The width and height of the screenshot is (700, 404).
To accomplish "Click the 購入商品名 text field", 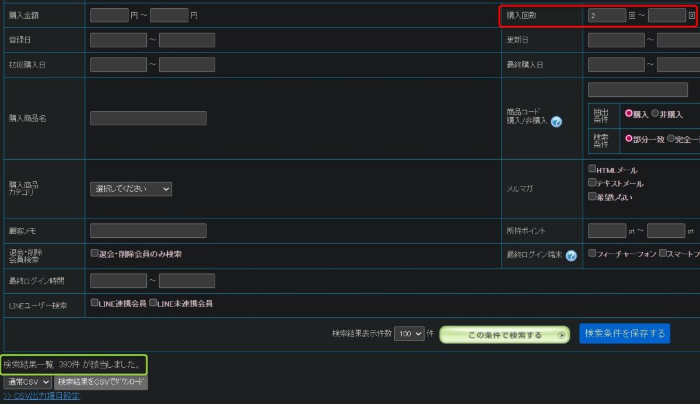I will [148, 118].
